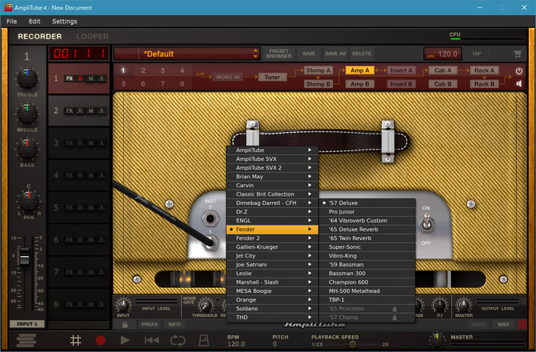536x352 pixels.
Task: Click the 120.0 BPM tempo field
Action: pos(443,54)
